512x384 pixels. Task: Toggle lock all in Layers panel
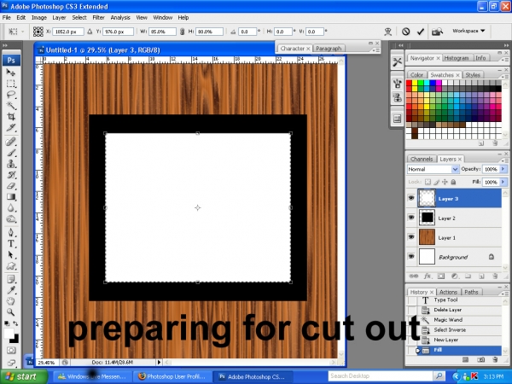[x=453, y=182]
